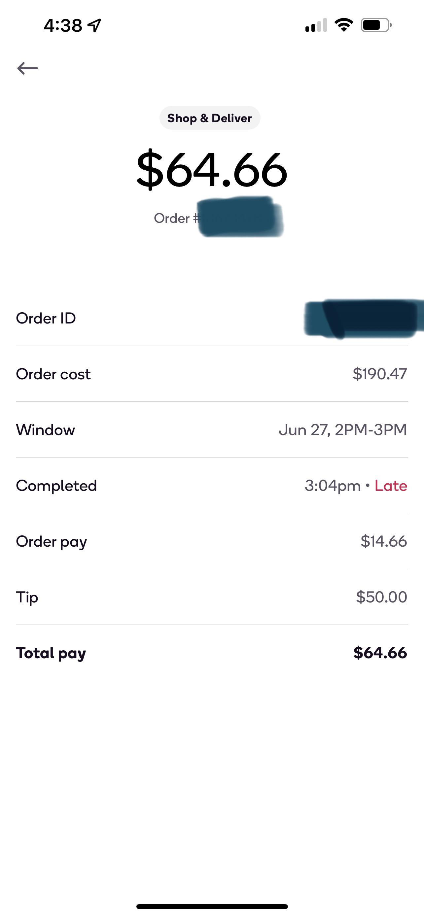The image size is (424, 917).
Task: Tap the $190.47 order cost value
Action: (379, 374)
